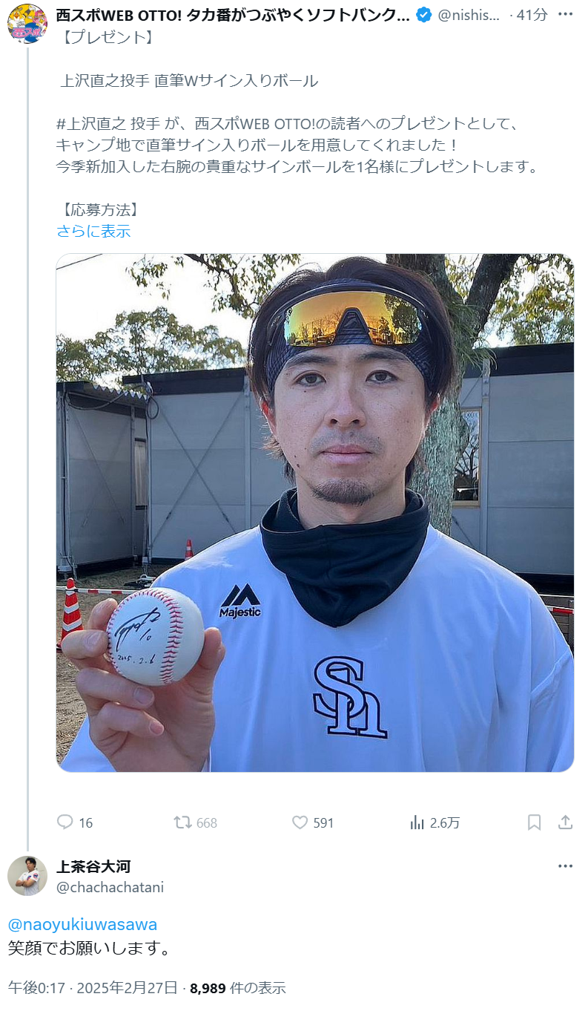Bookmark the quoted post
The image size is (588, 1011).
pyautogui.click(x=535, y=822)
